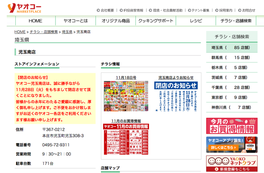This screenshot has height=173, width=264.
Task: Open クッキングサポート navigation tab
Action: pos(156,21)
